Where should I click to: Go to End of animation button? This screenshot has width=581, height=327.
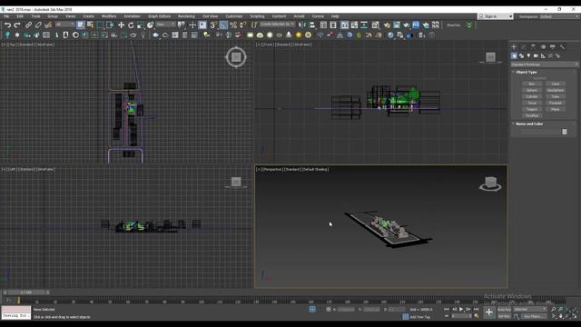pyautogui.click(x=476, y=309)
